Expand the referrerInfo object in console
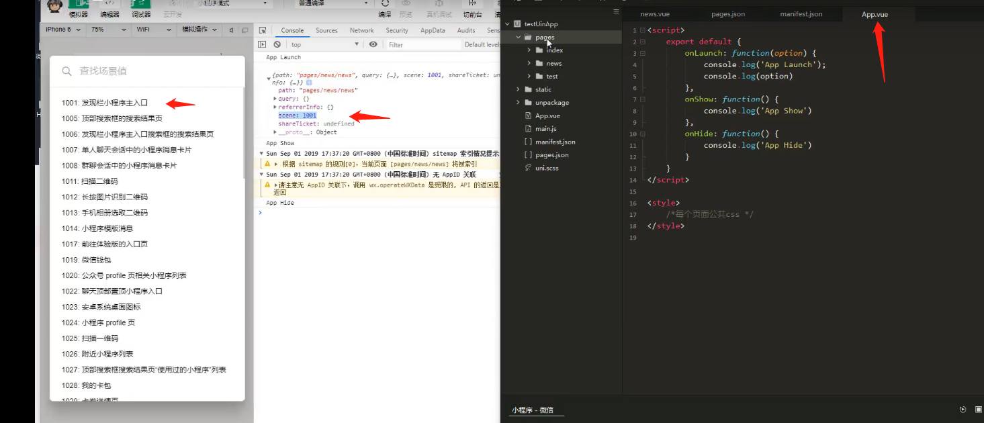984x423 pixels. (x=275, y=107)
